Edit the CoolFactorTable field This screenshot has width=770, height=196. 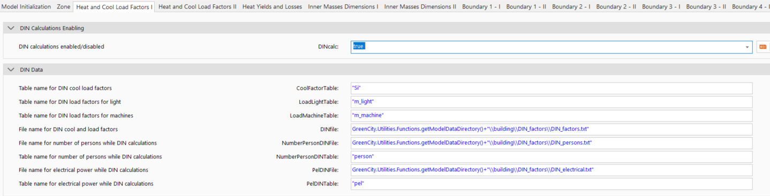[552, 88]
